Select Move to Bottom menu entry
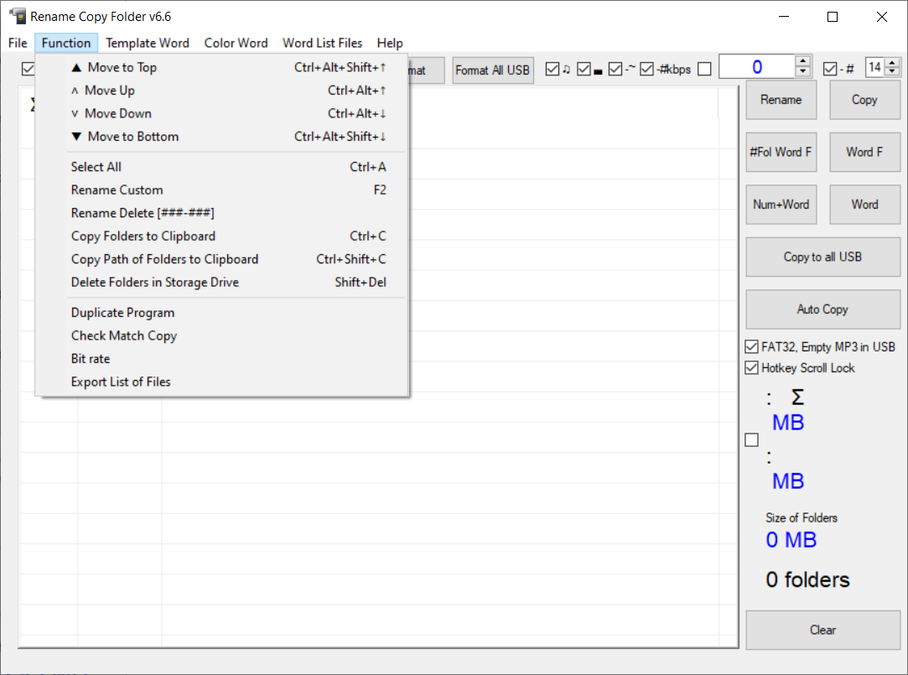Viewport: 908px width, 675px height. point(132,137)
